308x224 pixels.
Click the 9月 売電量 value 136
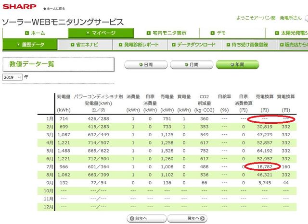click(167, 183)
